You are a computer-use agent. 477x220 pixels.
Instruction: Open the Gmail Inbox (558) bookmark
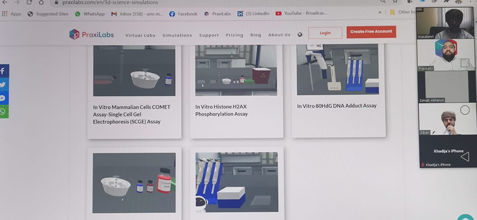(137, 14)
